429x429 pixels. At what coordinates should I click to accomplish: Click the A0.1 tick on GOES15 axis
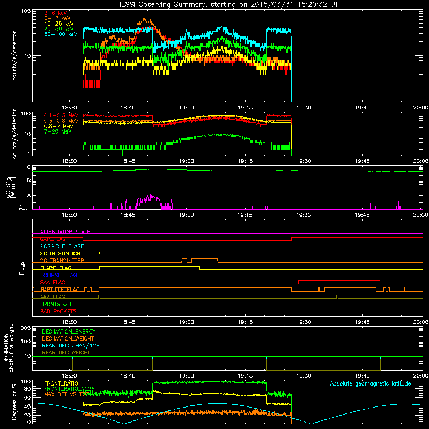25,208
